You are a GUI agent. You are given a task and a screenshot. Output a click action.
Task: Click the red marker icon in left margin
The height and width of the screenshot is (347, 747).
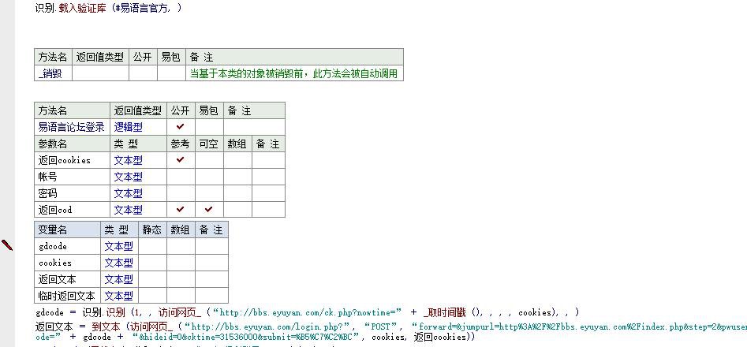[7, 245]
